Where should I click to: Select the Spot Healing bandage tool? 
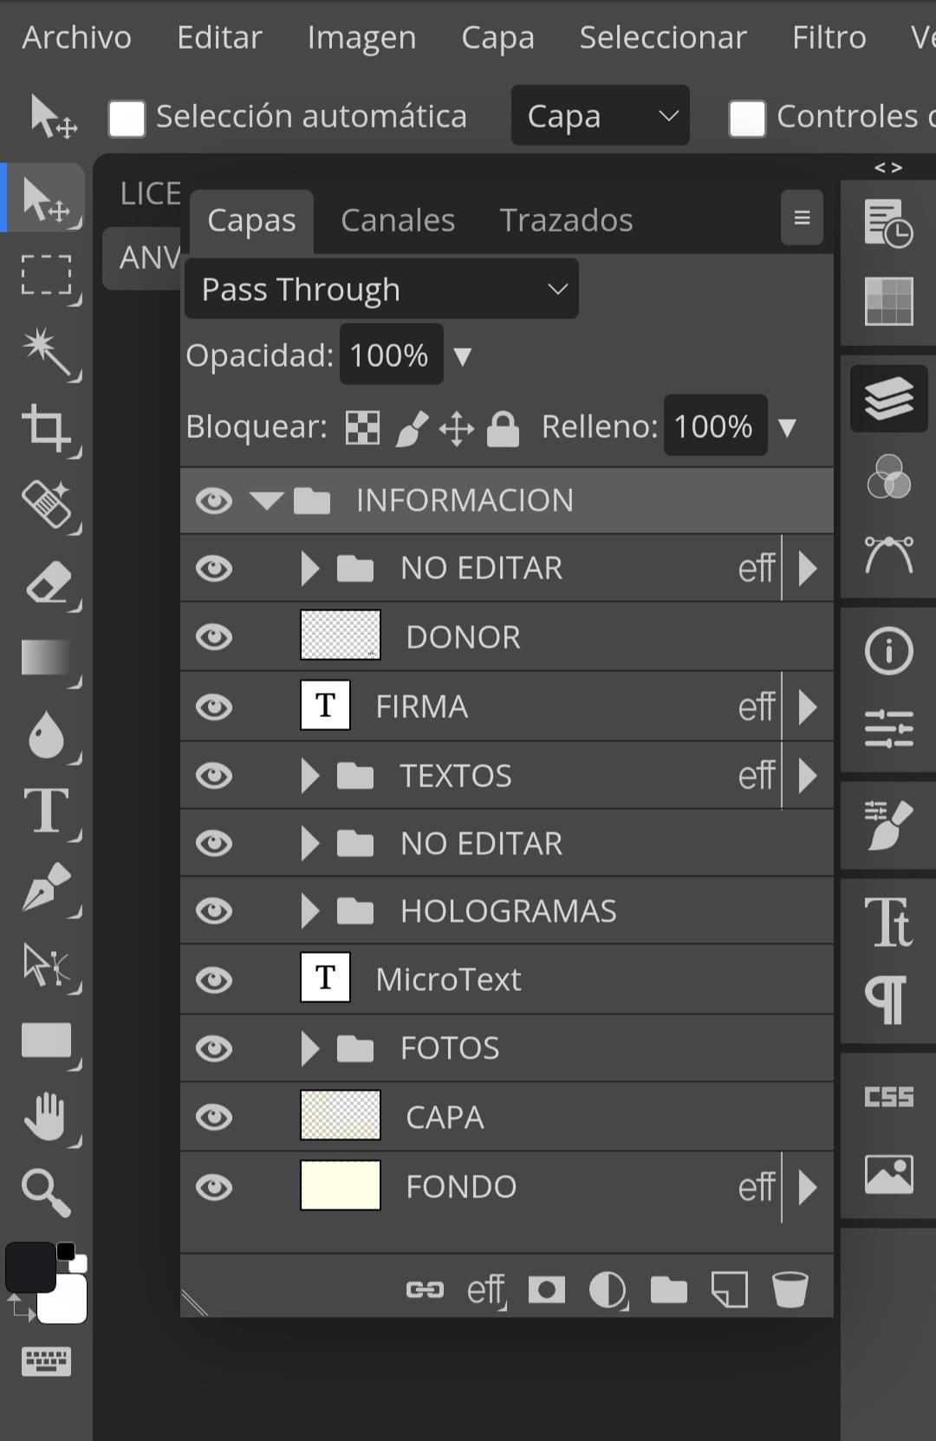click(47, 504)
